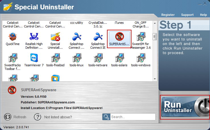Focus the Search input field

pyautogui.click(x=133, y=117)
